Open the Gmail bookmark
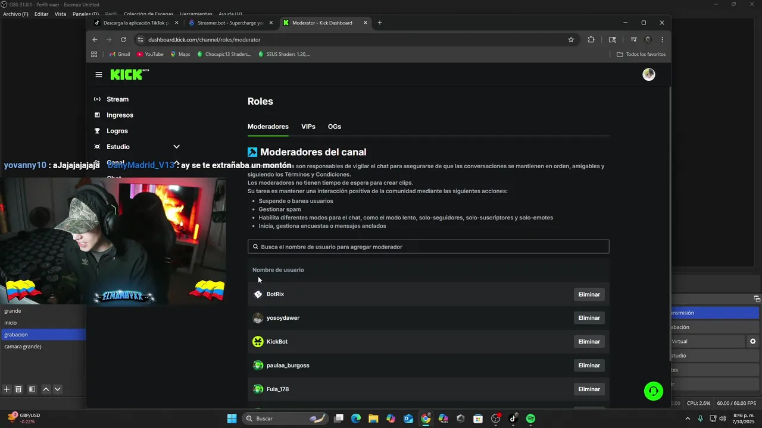762x428 pixels. pyautogui.click(x=120, y=54)
